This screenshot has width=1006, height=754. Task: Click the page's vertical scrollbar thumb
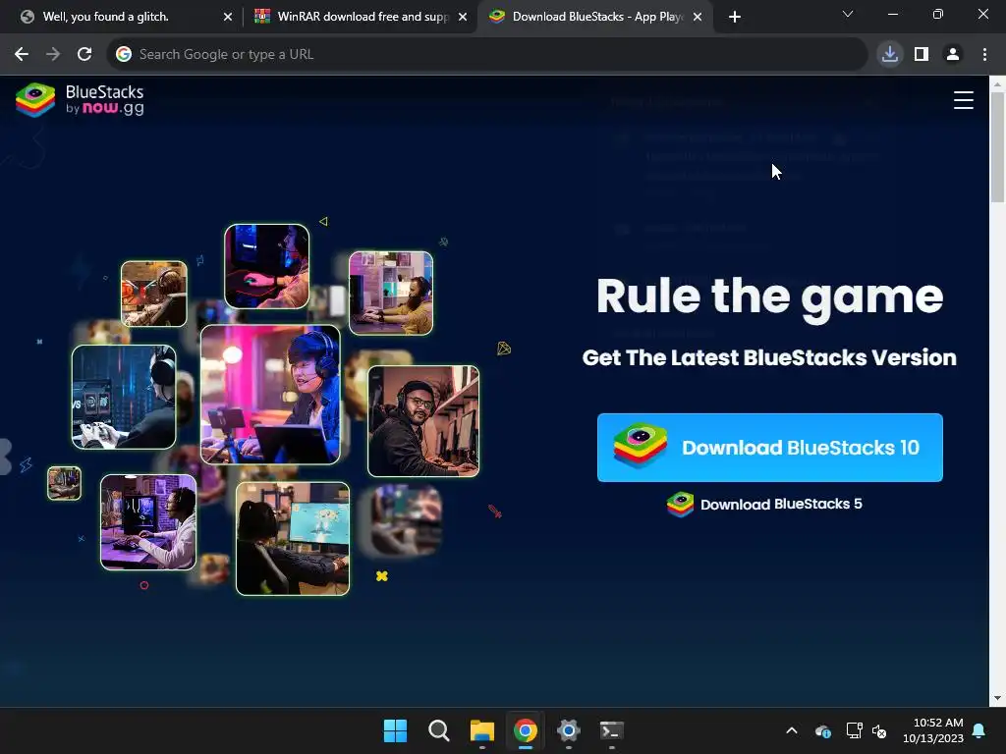pos(997,146)
